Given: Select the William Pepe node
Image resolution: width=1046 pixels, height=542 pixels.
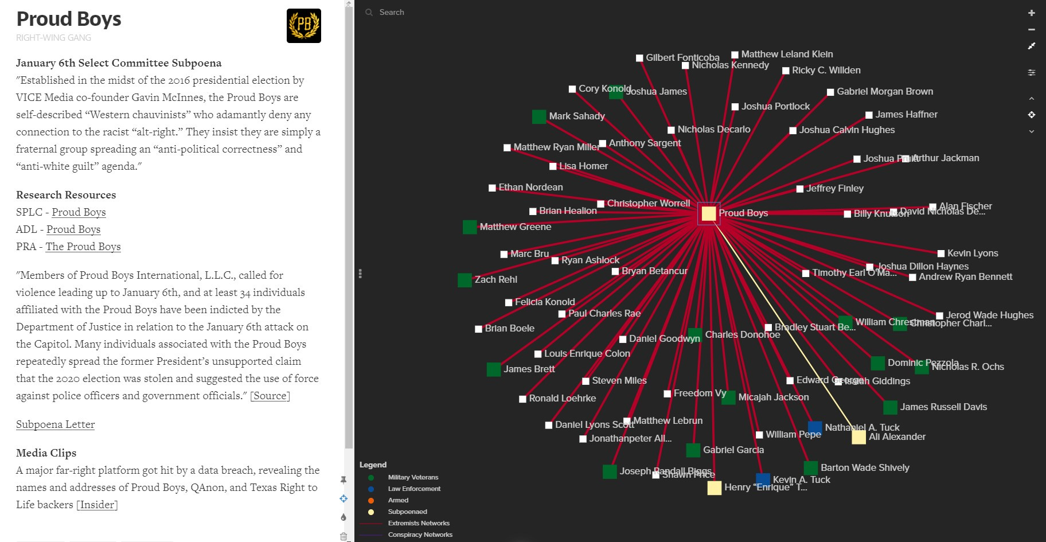Looking at the screenshot, I should coord(759,435).
